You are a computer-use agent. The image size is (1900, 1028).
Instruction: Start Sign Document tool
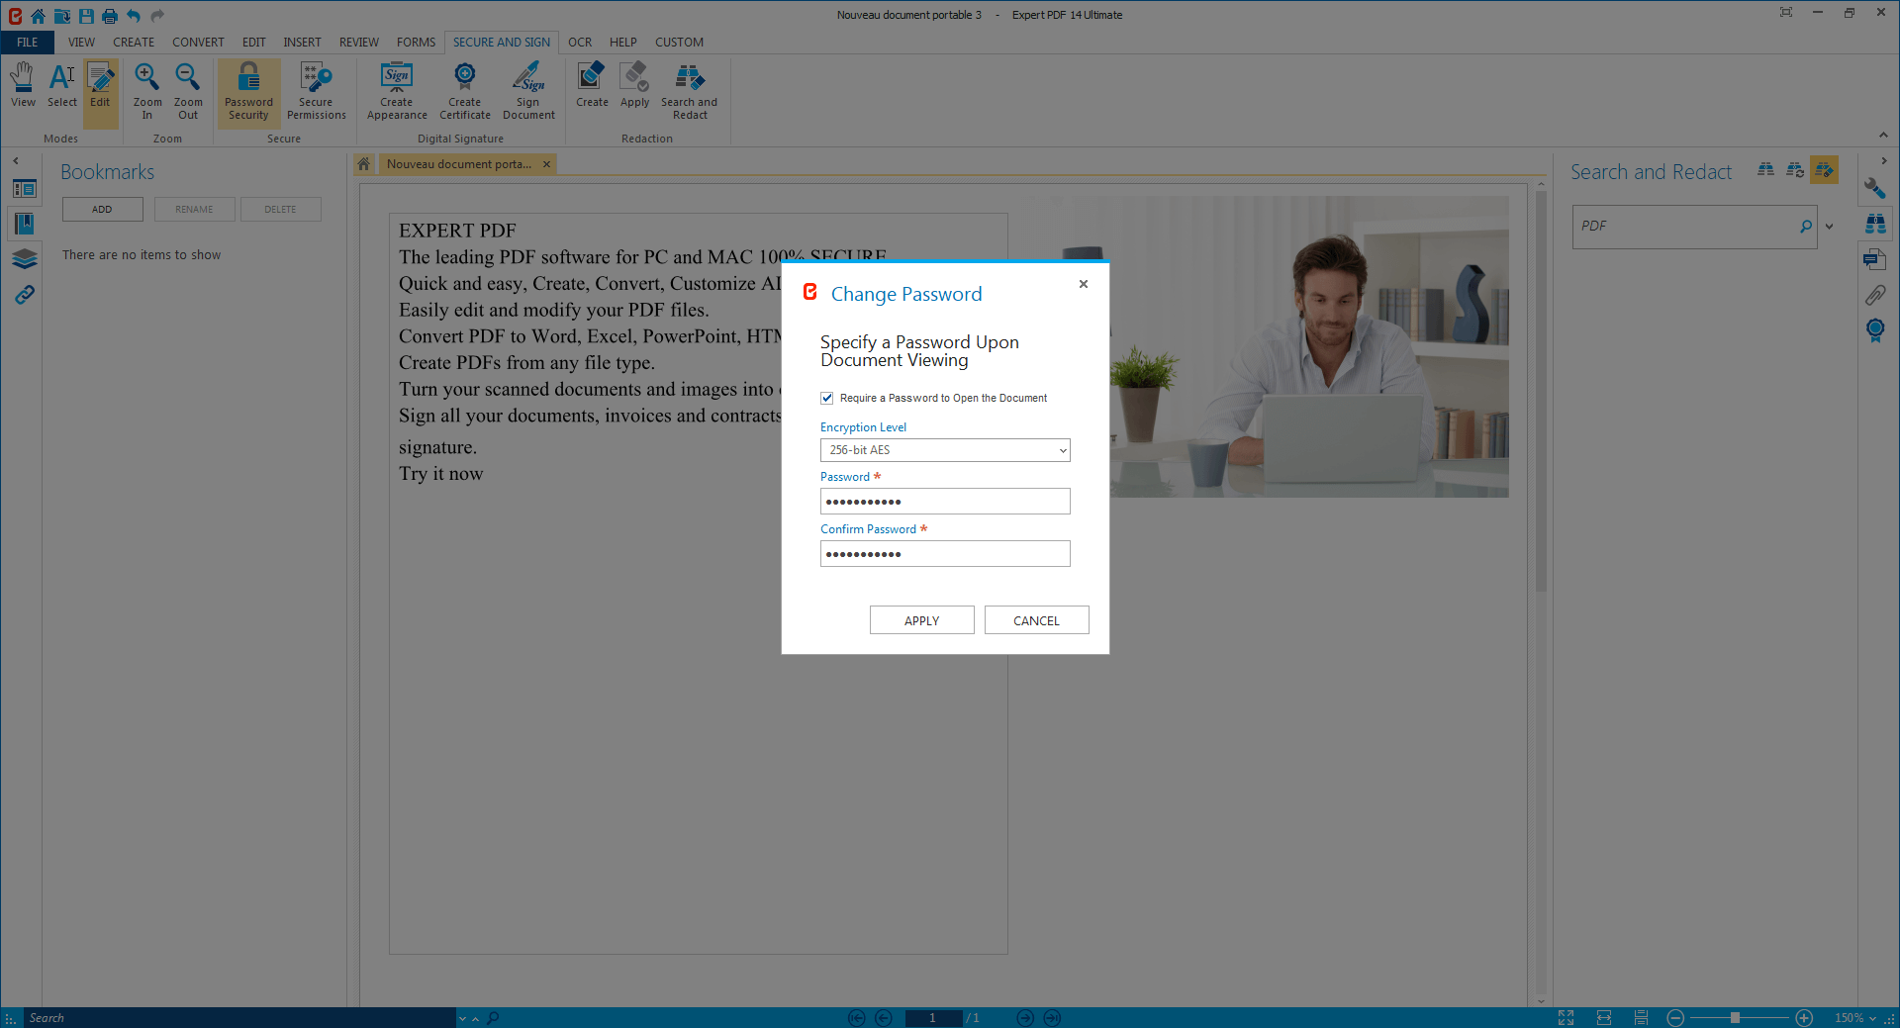point(528,92)
